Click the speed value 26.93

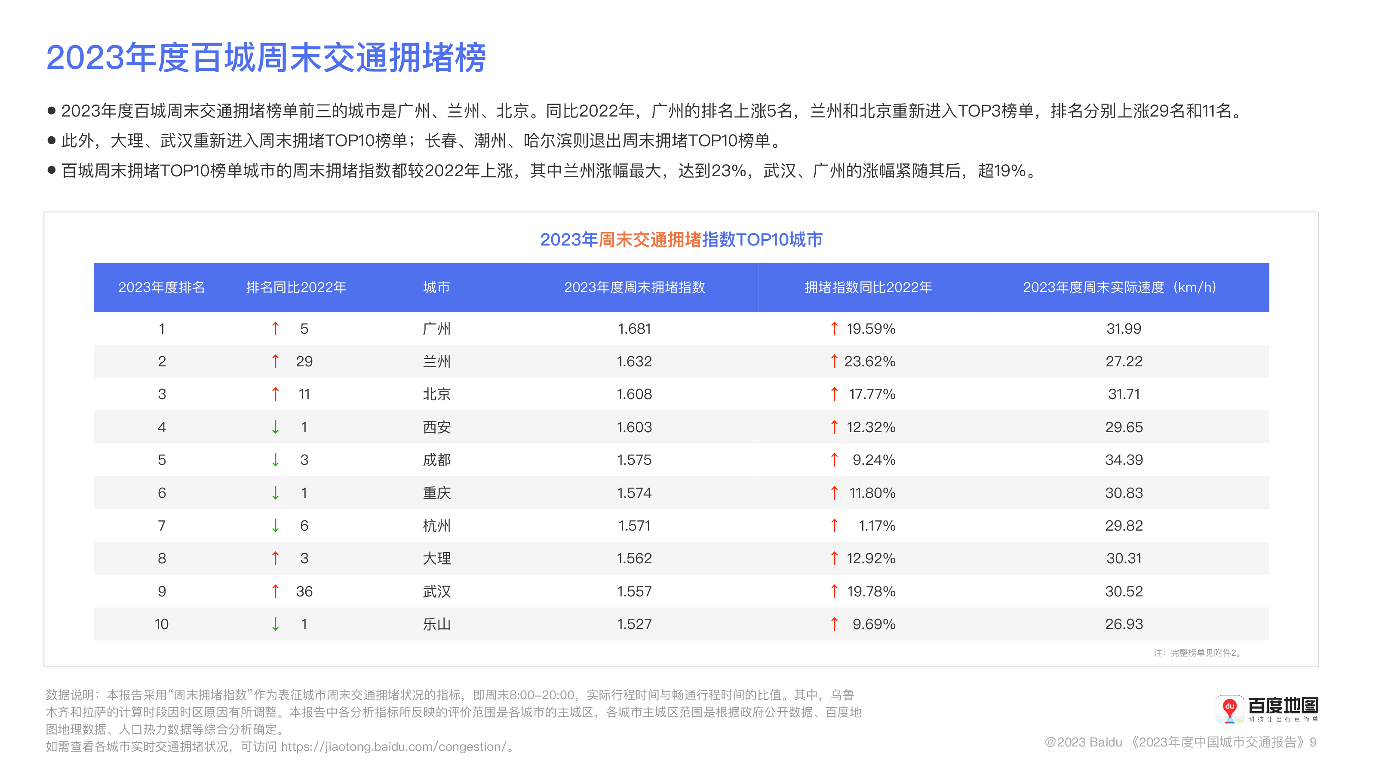[1124, 624]
